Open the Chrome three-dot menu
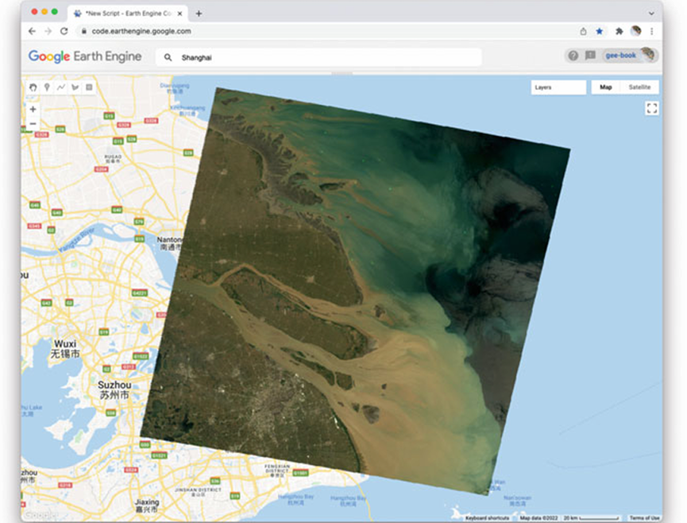The height and width of the screenshot is (523, 687). point(651,31)
